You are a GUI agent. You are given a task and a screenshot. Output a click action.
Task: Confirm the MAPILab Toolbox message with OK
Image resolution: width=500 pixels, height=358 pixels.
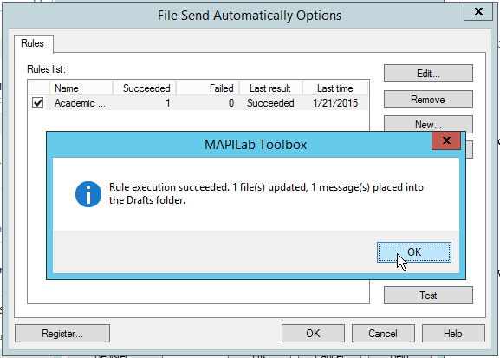(414, 252)
